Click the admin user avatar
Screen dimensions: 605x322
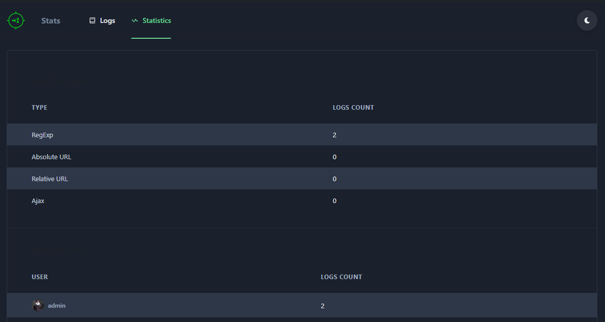click(38, 306)
